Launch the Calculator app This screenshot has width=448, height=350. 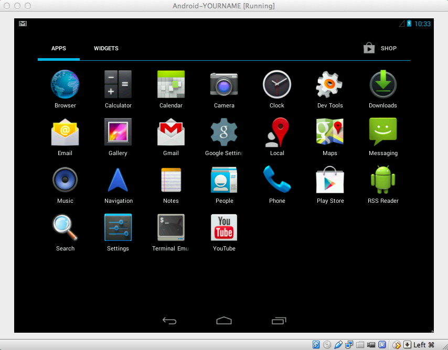[x=118, y=89]
